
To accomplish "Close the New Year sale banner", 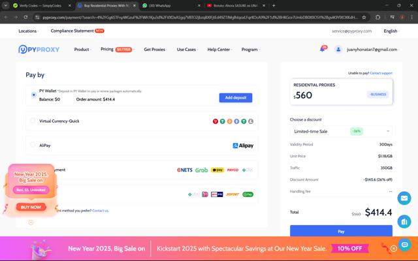I will pyautogui.click(x=394, y=249).
